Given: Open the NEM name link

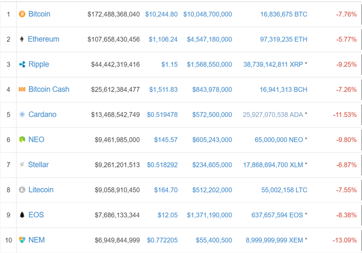Looking at the screenshot, I should pyautogui.click(x=37, y=240).
